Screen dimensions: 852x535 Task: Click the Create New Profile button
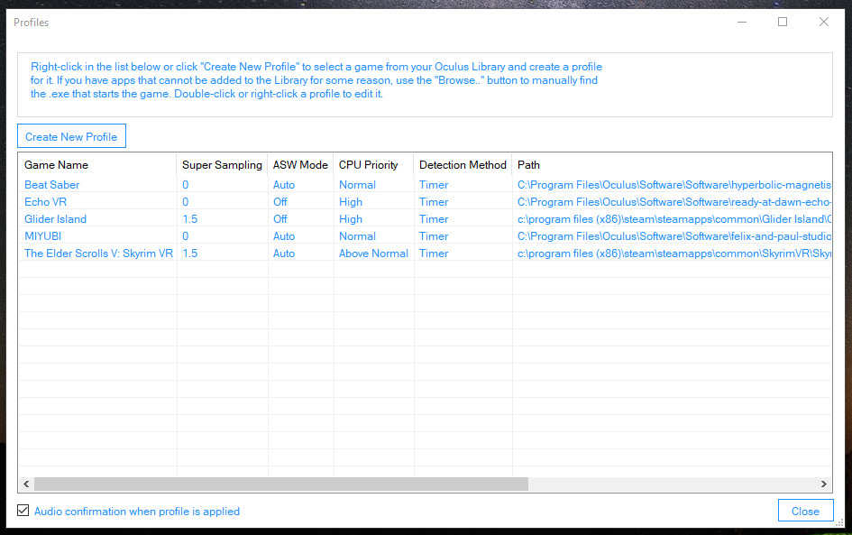tap(72, 136)
